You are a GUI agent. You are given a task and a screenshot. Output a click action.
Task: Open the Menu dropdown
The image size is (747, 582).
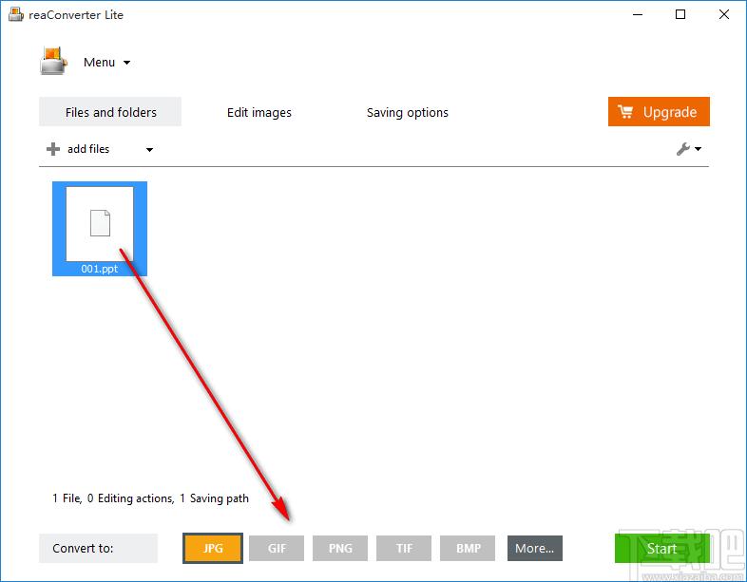[x=106, y=63]
